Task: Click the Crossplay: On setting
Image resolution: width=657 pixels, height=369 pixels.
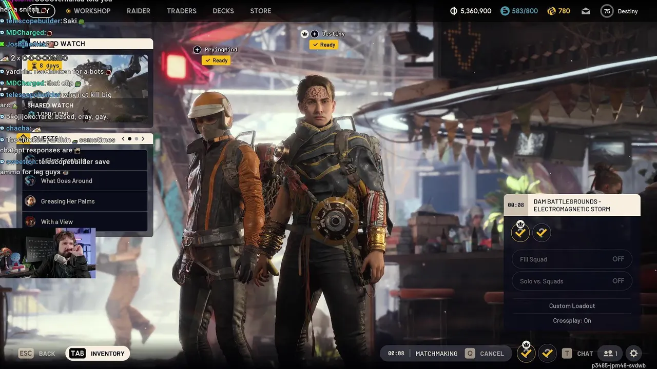Action: point(572,320)
